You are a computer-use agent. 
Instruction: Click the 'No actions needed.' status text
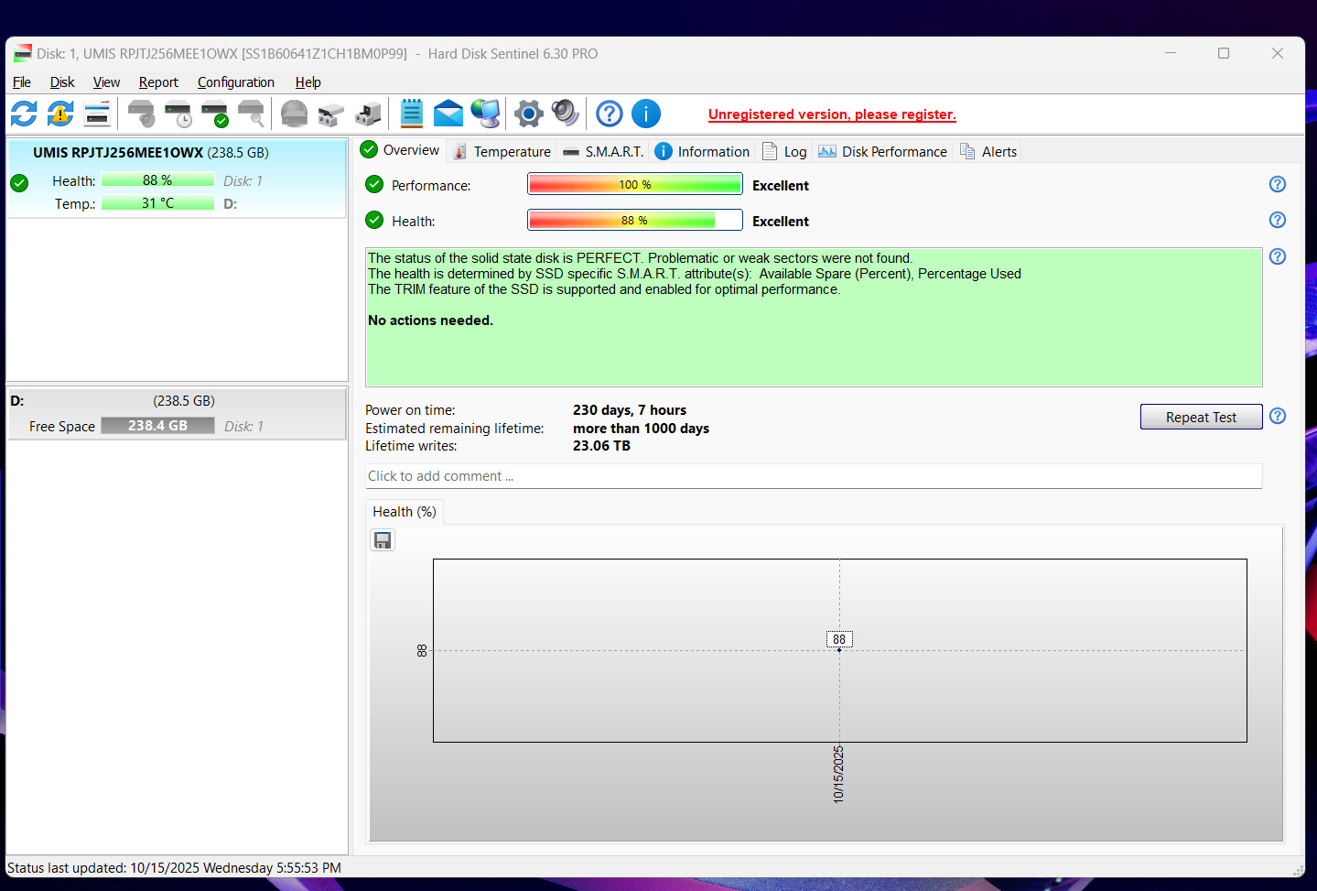[x=430, y=321]
